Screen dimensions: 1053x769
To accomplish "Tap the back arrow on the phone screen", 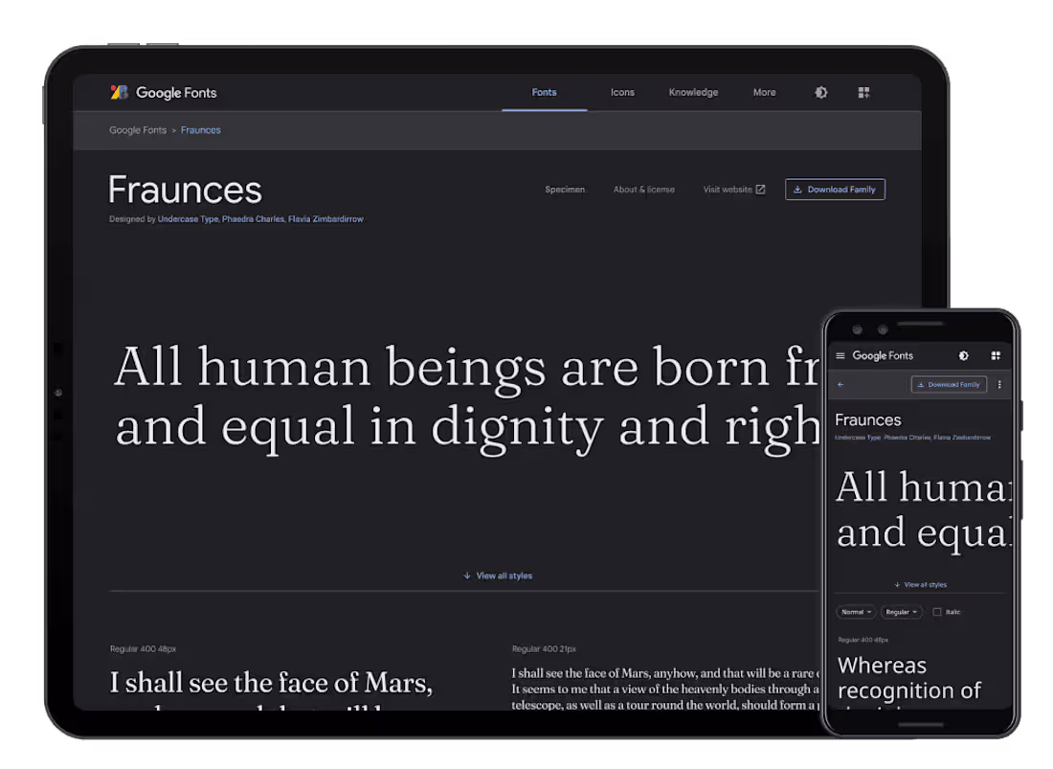I will click(x=840, y=384).
